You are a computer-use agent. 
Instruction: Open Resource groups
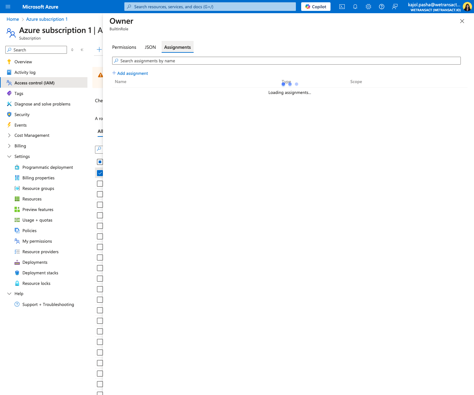(38, 188)
